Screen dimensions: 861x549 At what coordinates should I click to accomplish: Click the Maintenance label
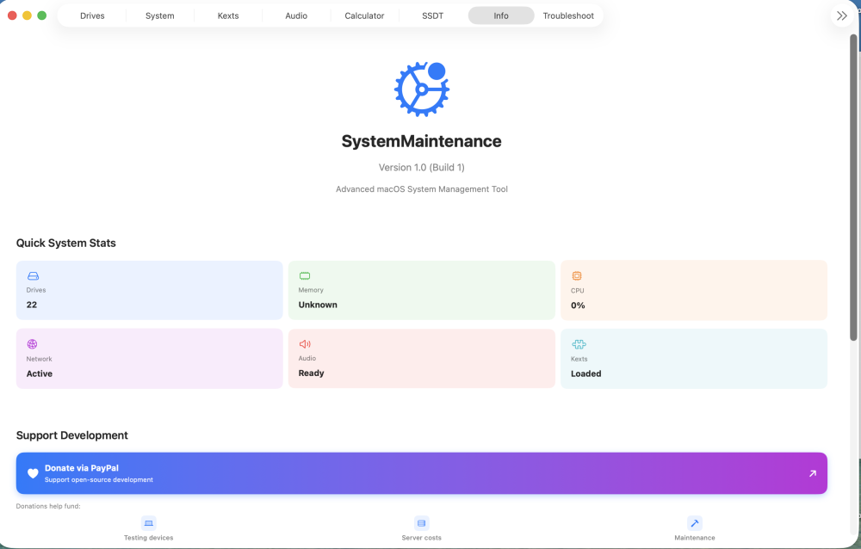point(695,538)
